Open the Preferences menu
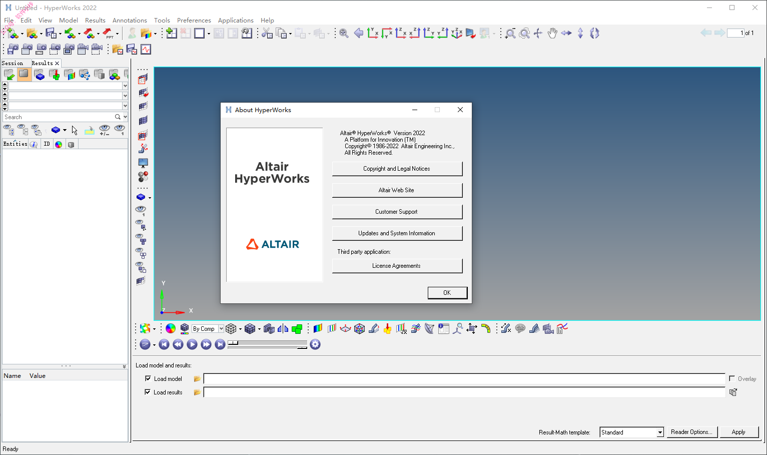 [194, 21]
